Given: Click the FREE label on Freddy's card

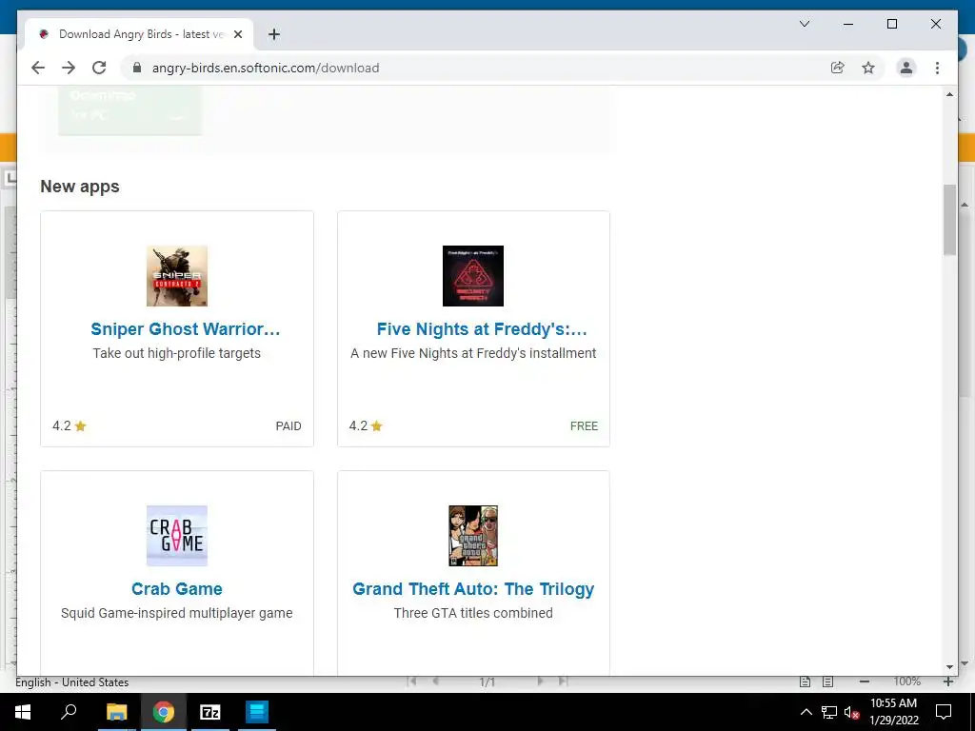Looking at the screenshot, I should coord(584,425).
